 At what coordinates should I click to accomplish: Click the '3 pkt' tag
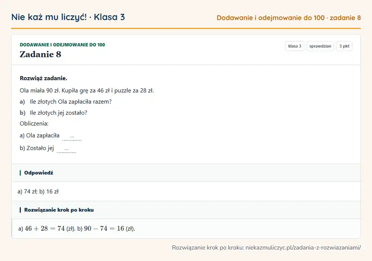[344, 46]
